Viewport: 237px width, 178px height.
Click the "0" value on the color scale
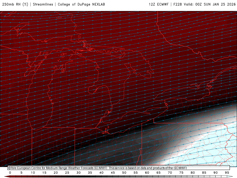coord(10,173)
